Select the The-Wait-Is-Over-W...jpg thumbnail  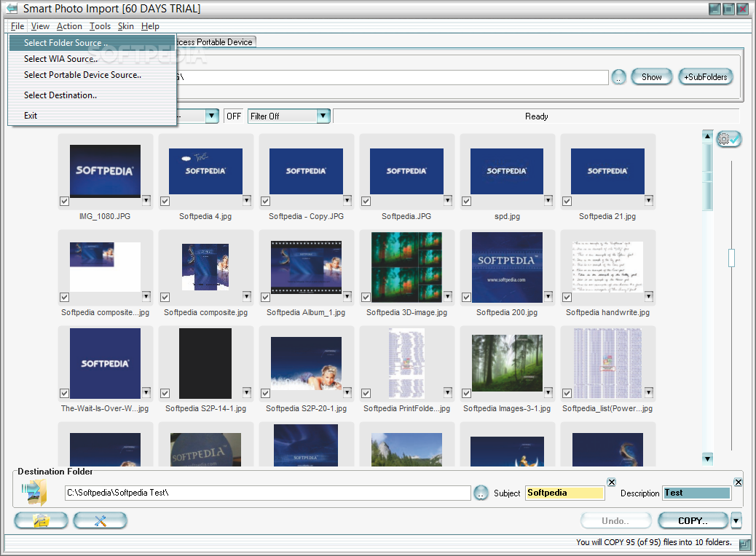pos(105,363)
